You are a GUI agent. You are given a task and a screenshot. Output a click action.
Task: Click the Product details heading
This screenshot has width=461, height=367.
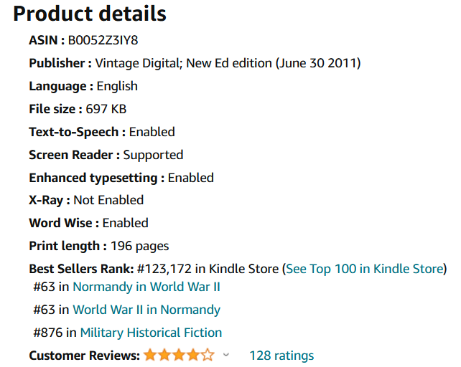coord(90,14)
